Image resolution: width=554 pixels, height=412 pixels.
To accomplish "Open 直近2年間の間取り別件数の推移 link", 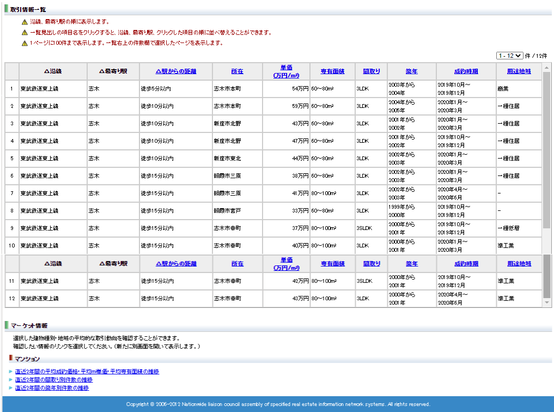I will [54, 379].
